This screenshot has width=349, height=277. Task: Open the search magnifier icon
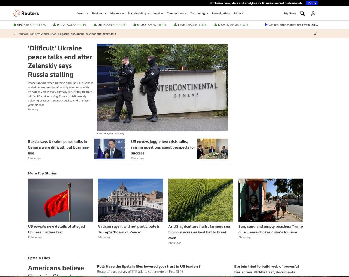click(302, 13)
